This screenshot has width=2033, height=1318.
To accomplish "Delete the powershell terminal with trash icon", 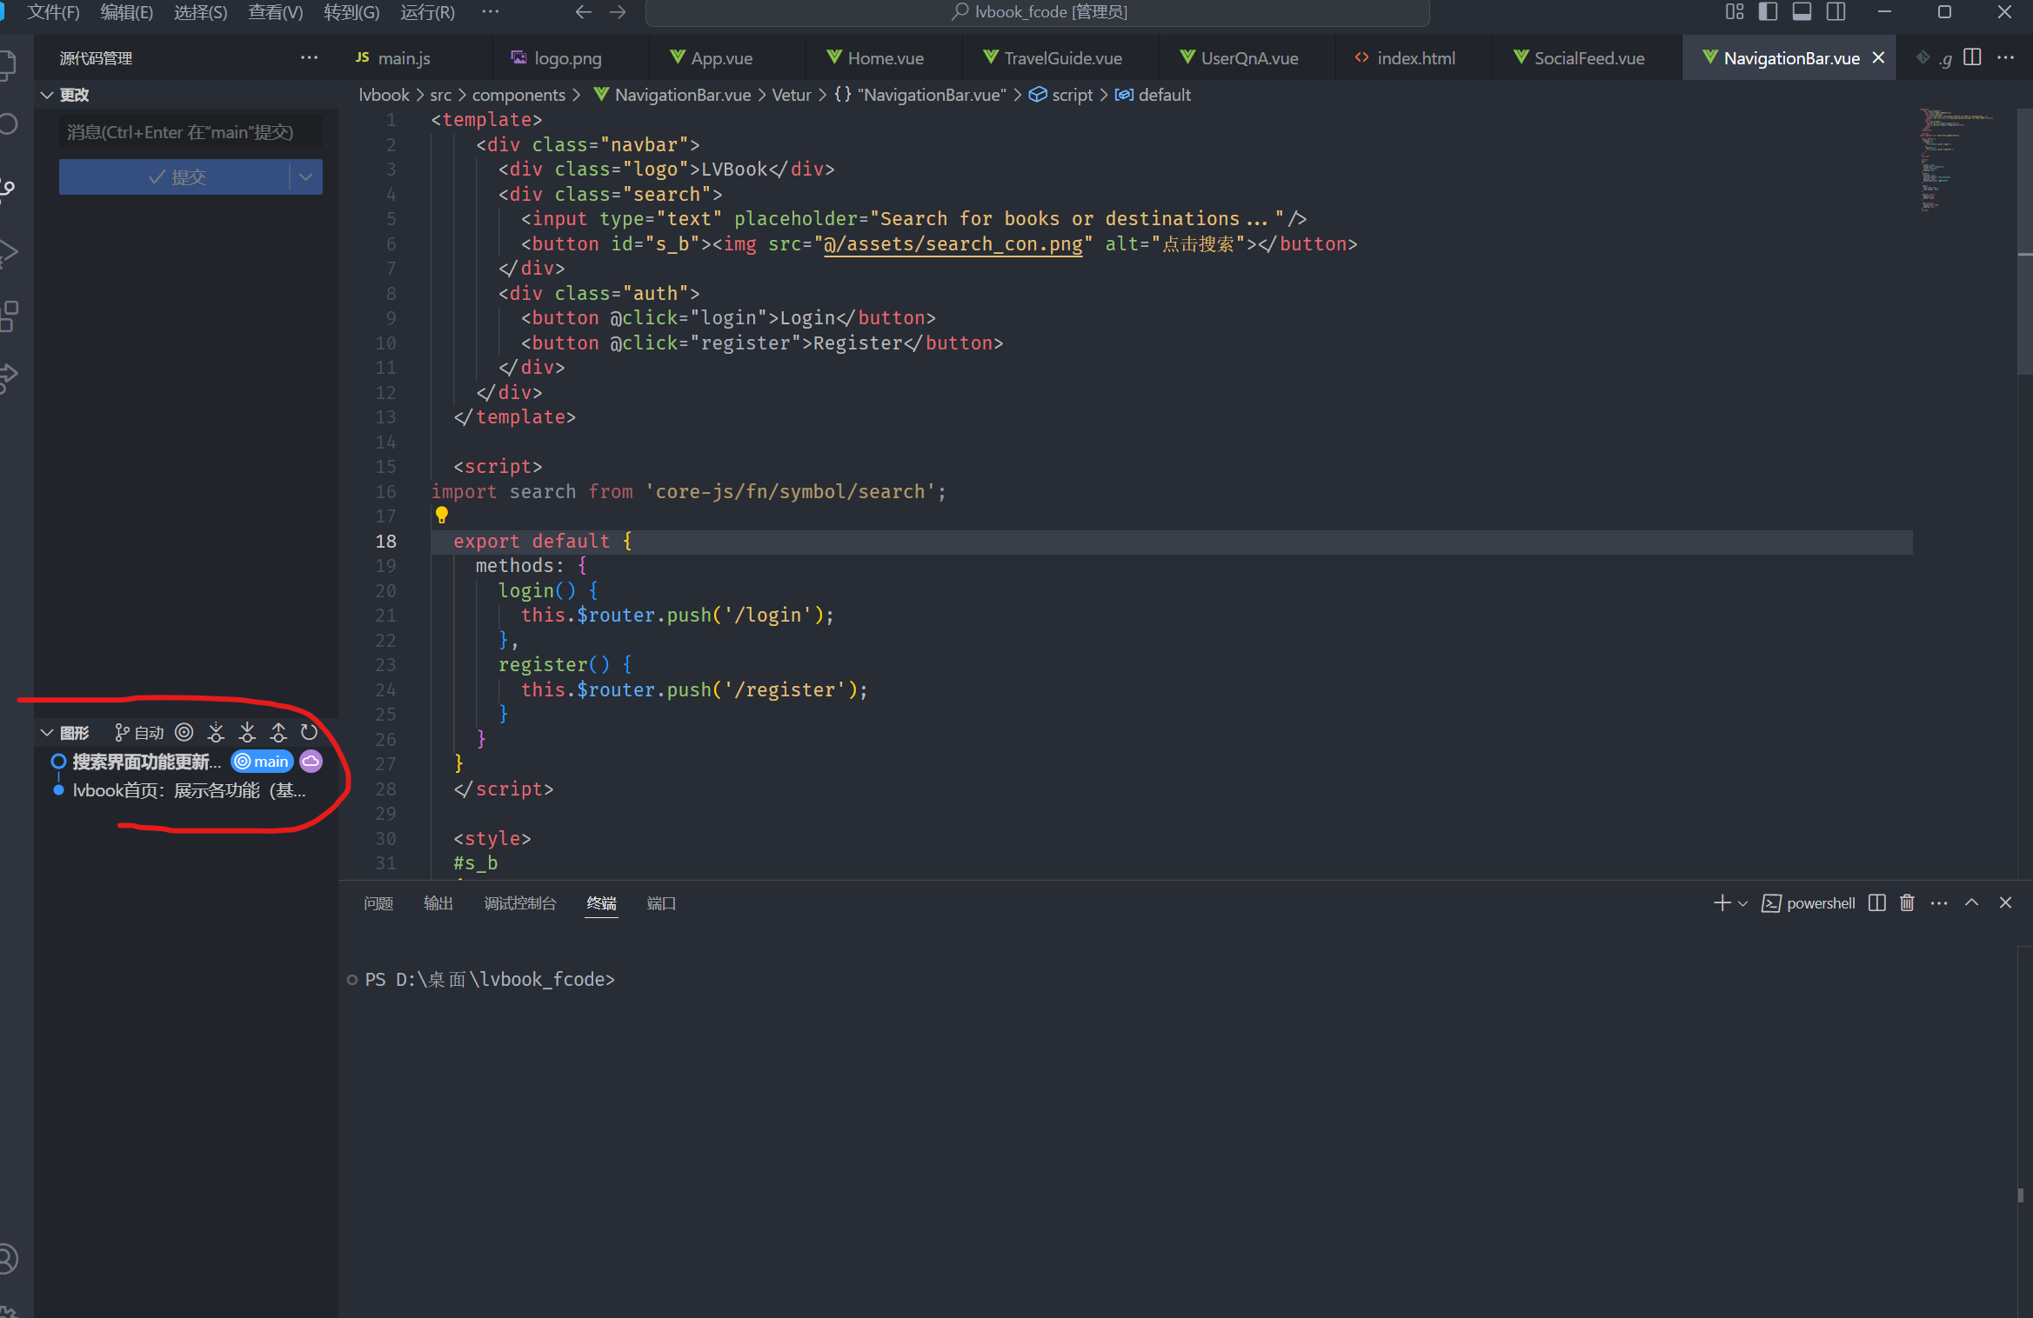I will (x=1907, y=902).
